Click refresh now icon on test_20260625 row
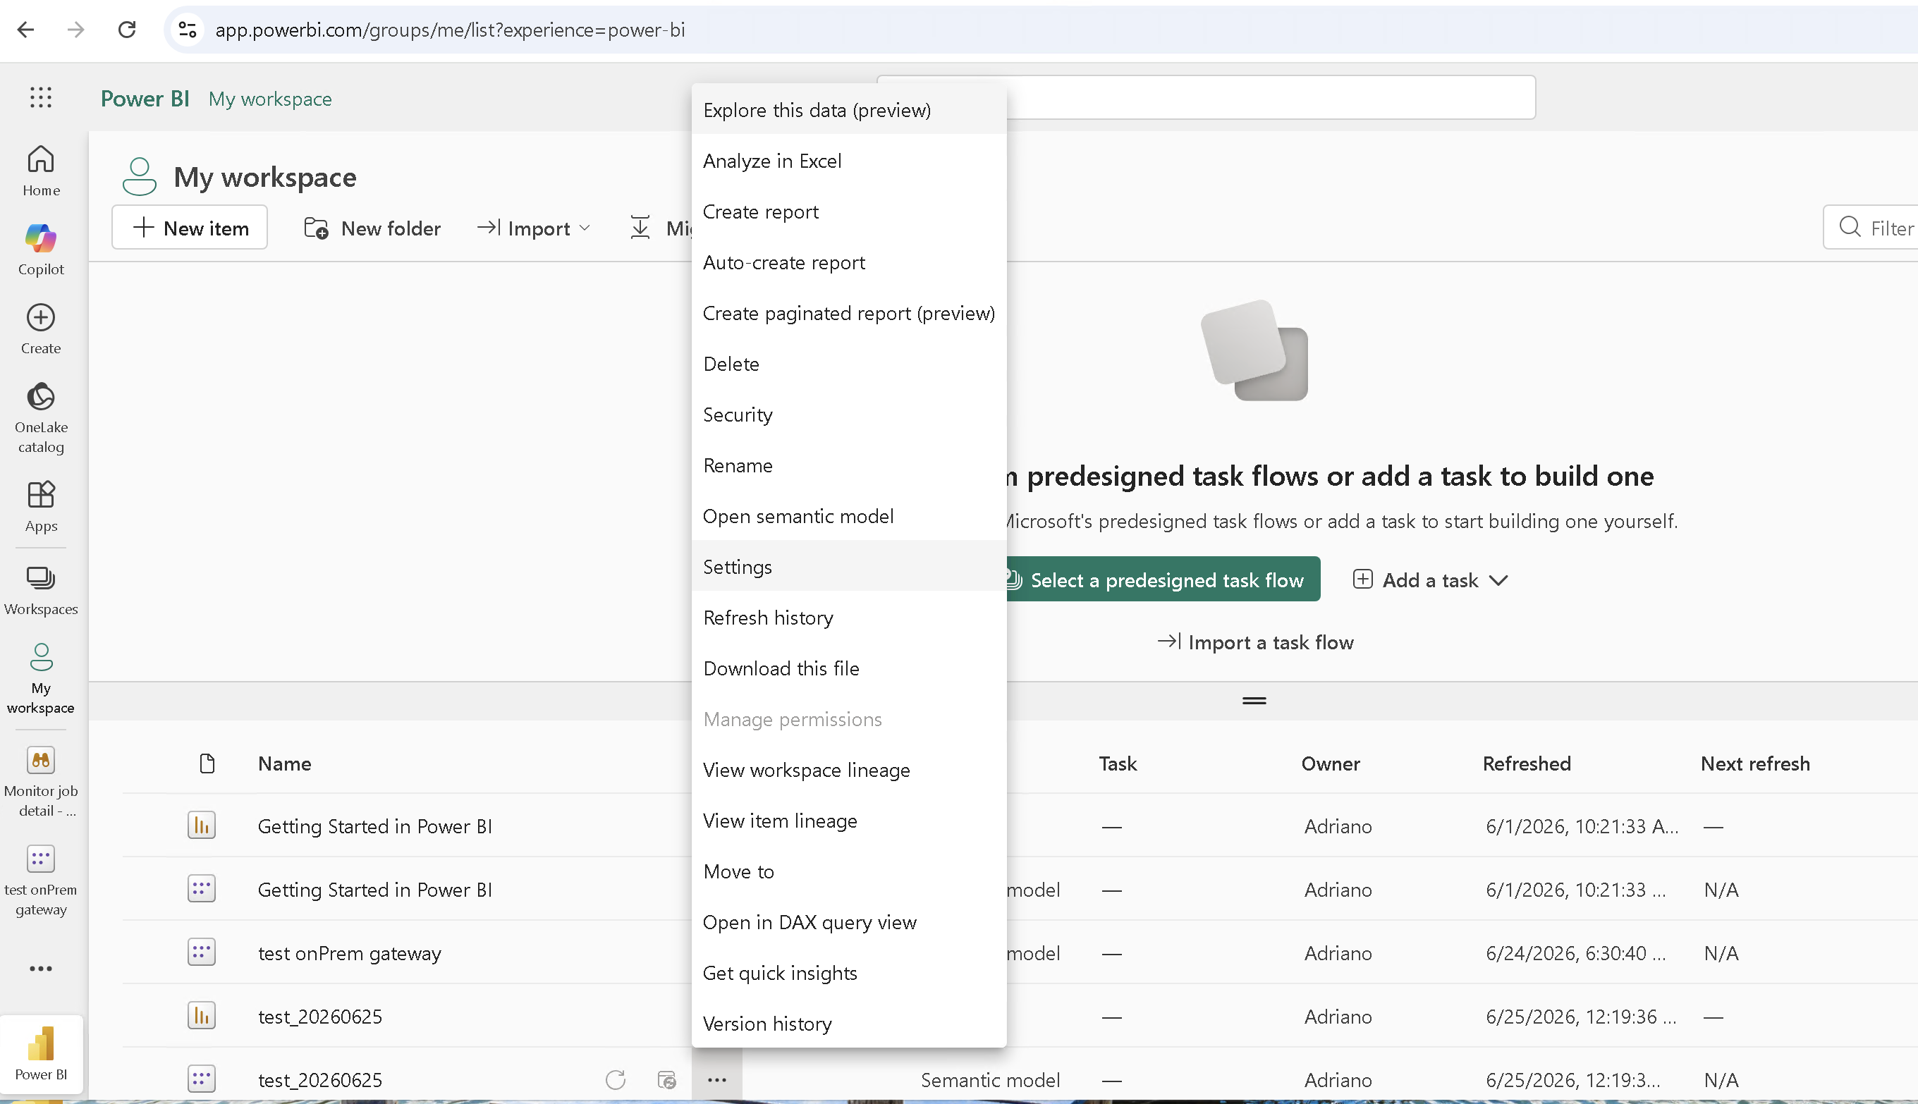1918x1104 pixels. pos(615,1080)
